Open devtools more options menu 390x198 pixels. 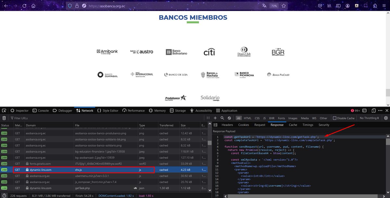point(380,111)
